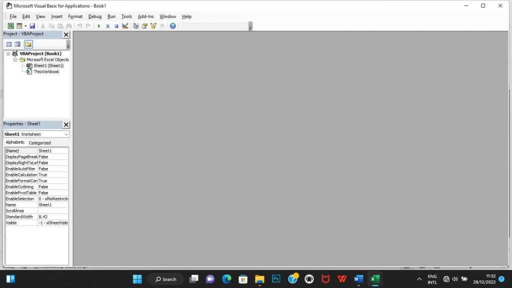Screen dimensions: 512x288
Task: Open Properties Window toolbar icon
Action: pyautogui.click(x=144, y=26)
